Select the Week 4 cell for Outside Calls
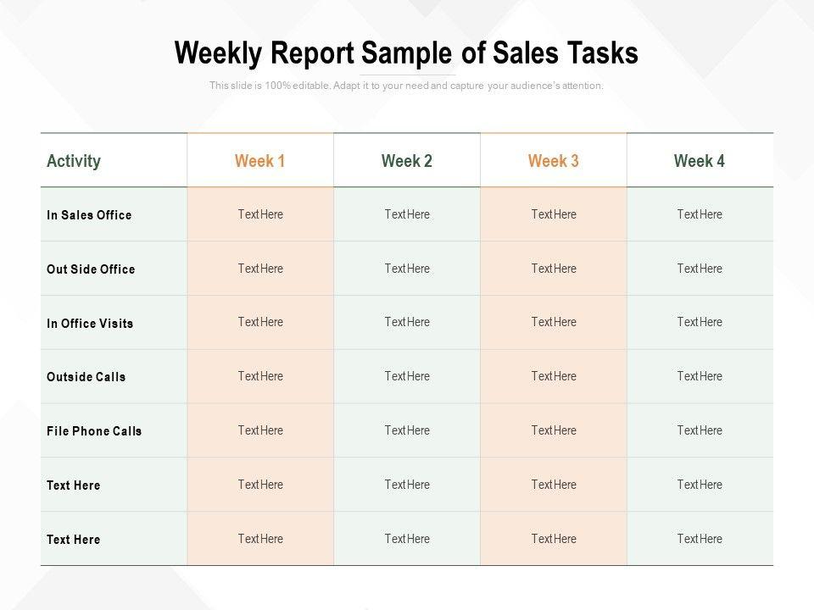 point(700,376)
